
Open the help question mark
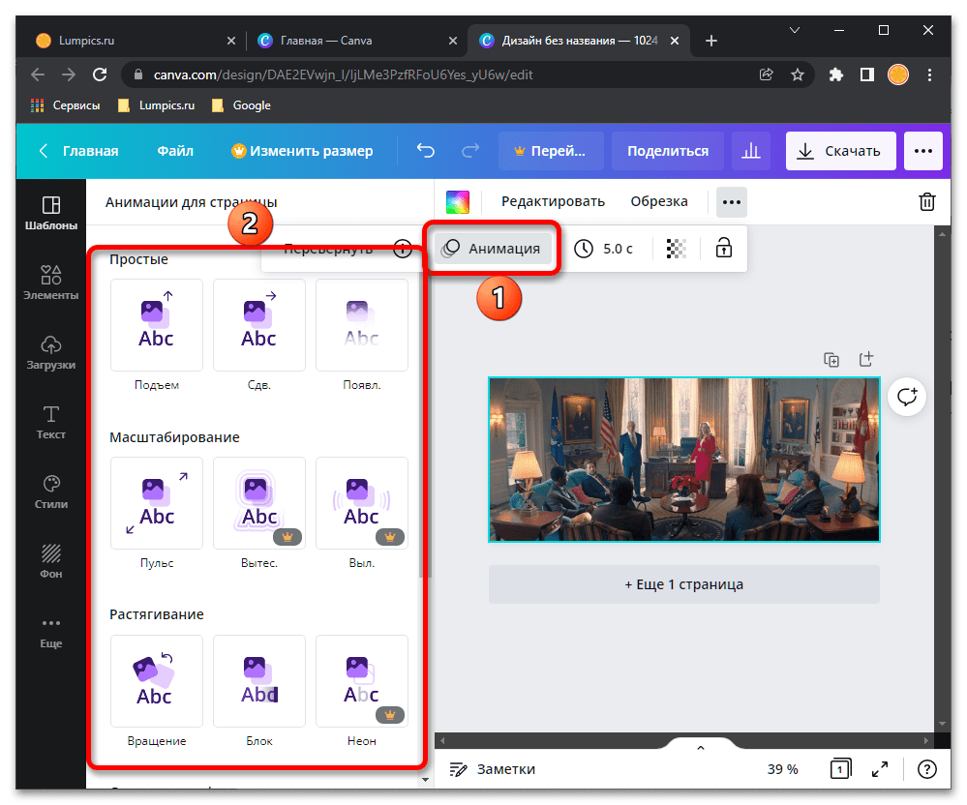(927, 768)
